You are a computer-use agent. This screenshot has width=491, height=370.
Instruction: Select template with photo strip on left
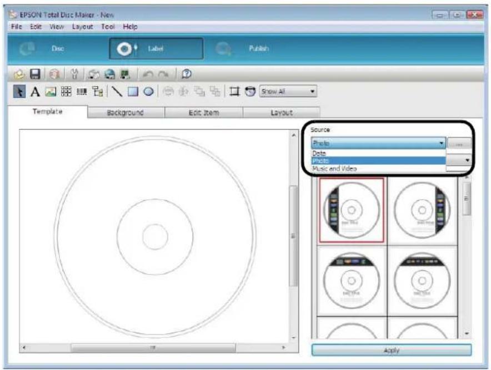coord(352,210)
